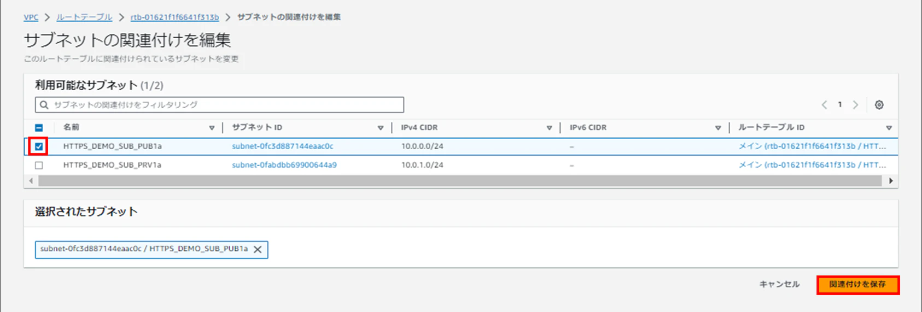Click the IPv6 CIDR column header

588,127
